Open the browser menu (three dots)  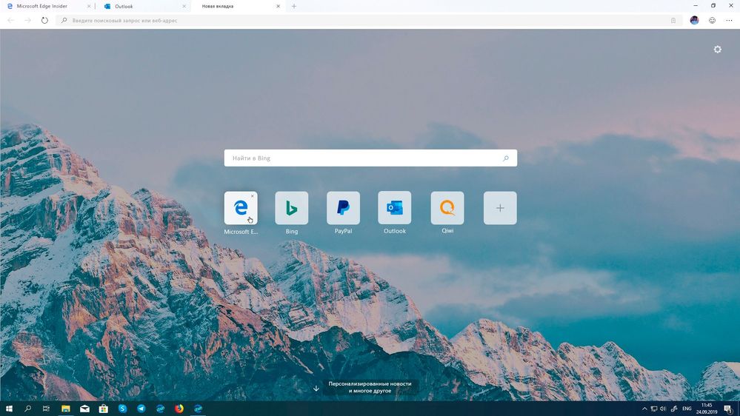(x=729, y=20)
